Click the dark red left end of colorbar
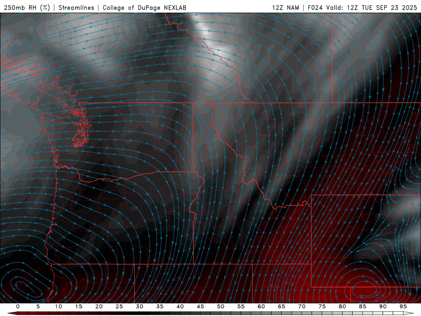 12,313
